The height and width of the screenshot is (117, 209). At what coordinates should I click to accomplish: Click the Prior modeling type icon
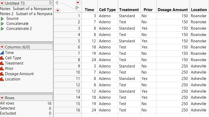tap(2, 69)
